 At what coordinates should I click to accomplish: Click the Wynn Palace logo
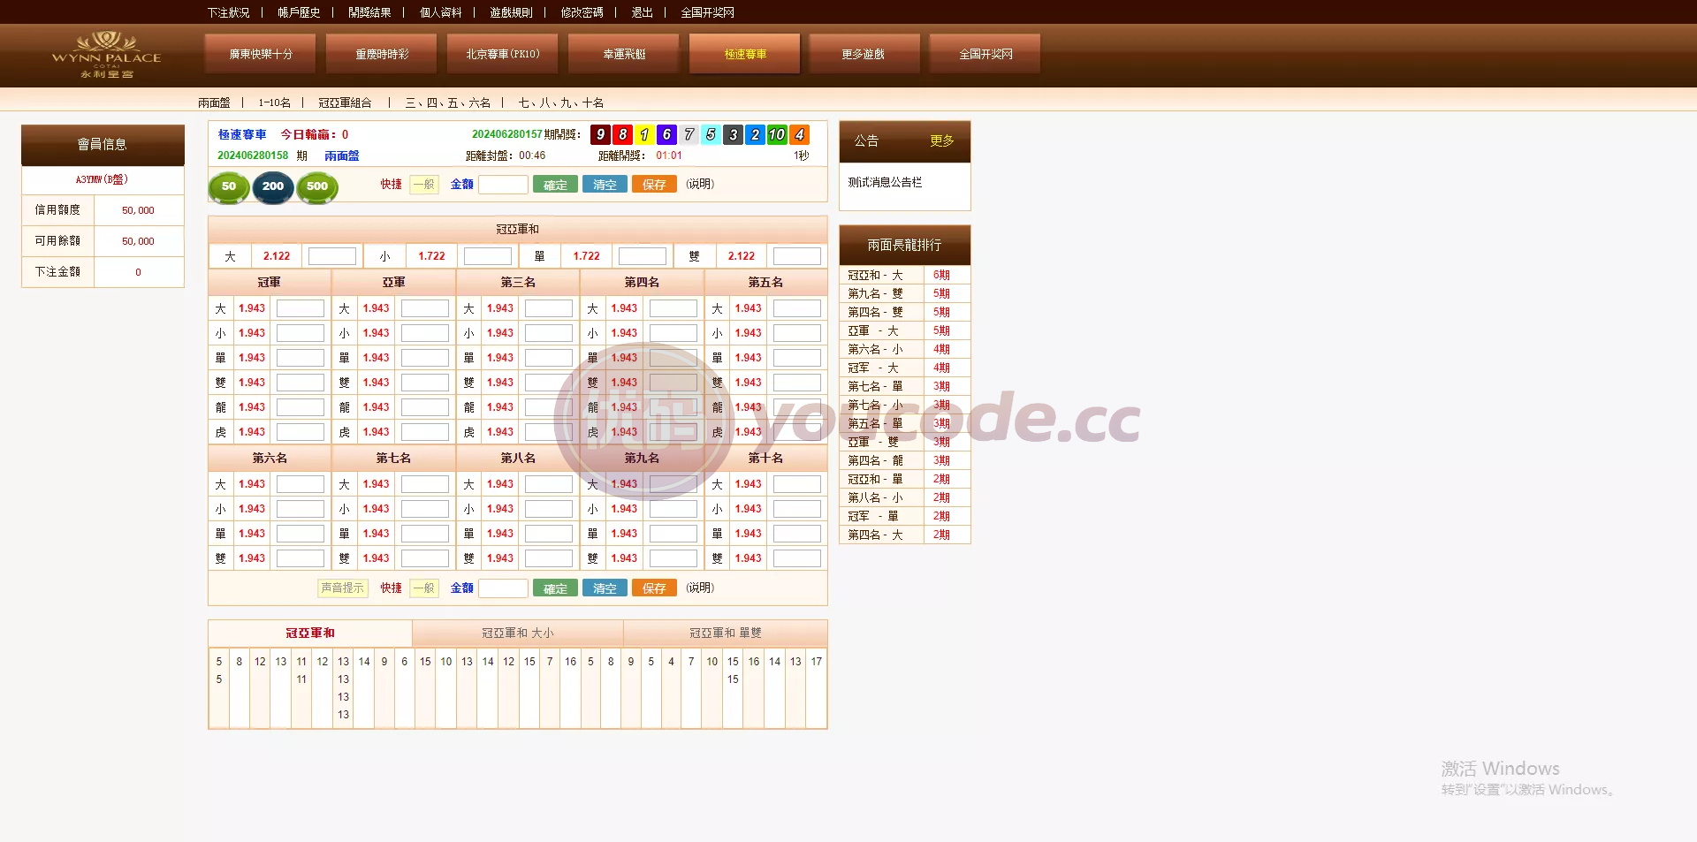click(x=106, y=55)
